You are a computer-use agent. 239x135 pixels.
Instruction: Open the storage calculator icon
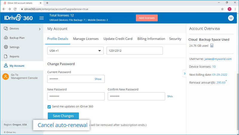tap(212, 45)
